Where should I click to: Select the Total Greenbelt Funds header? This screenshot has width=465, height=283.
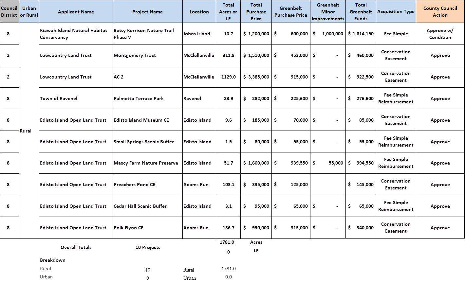[x=361, y=12]
